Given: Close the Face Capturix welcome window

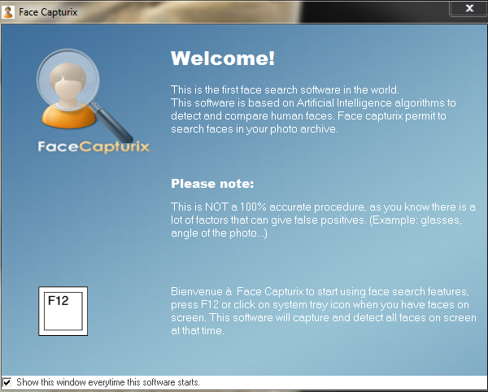Looking at the screenshot, I should coord(469,8).
